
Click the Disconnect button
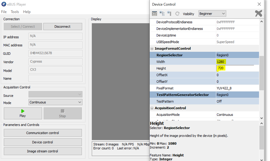[x=63, y=26]
